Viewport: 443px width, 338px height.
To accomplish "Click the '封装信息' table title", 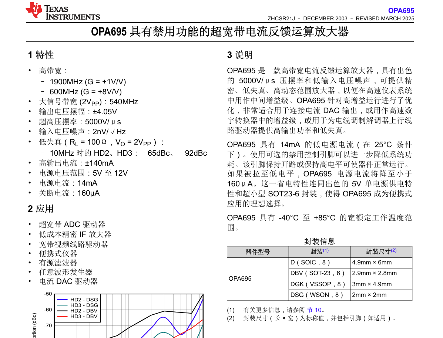I will tap(319, 241).
